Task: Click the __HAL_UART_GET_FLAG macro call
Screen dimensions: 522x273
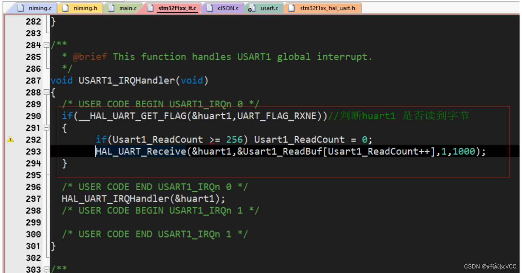Action: tap(132, 116)
